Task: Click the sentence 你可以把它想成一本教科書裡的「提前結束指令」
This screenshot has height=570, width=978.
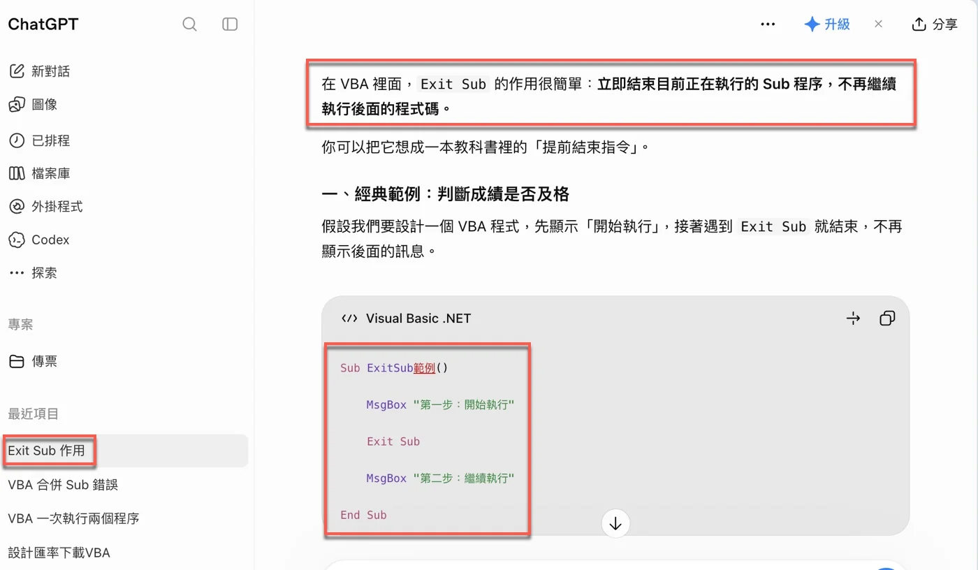Action: tap(486, 148)
